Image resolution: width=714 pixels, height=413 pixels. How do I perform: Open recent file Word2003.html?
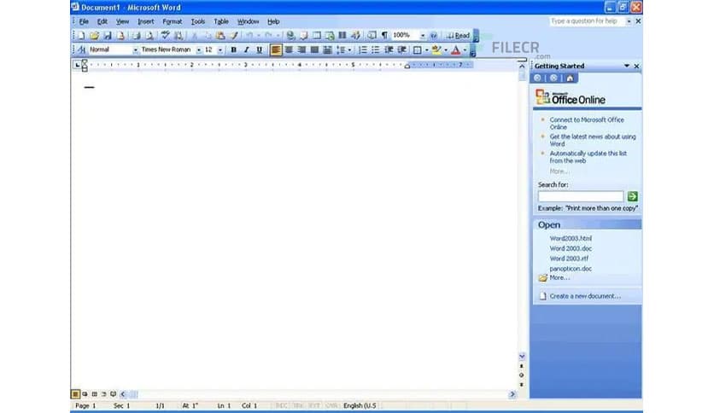point(571,238)
